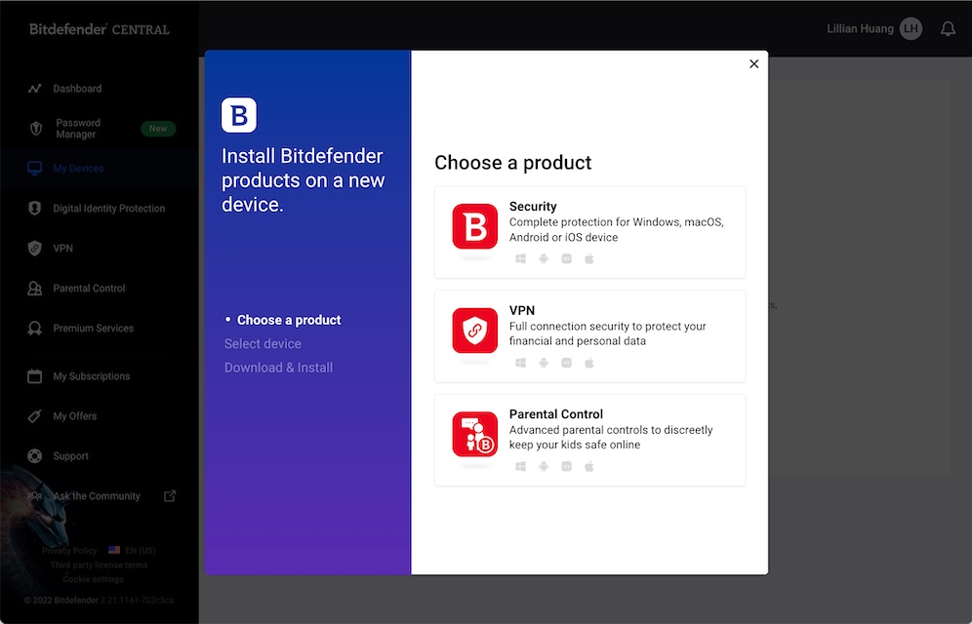Click Windows icon under Security
Image resolution: width=972 pixels, height=624 pixels.
click(x=521, y=258)
